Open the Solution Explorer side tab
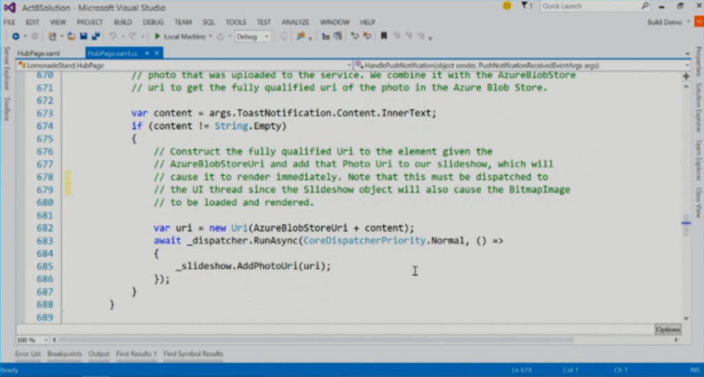The height and width of the screenshot is (377, 704). (x=698, y=107)
